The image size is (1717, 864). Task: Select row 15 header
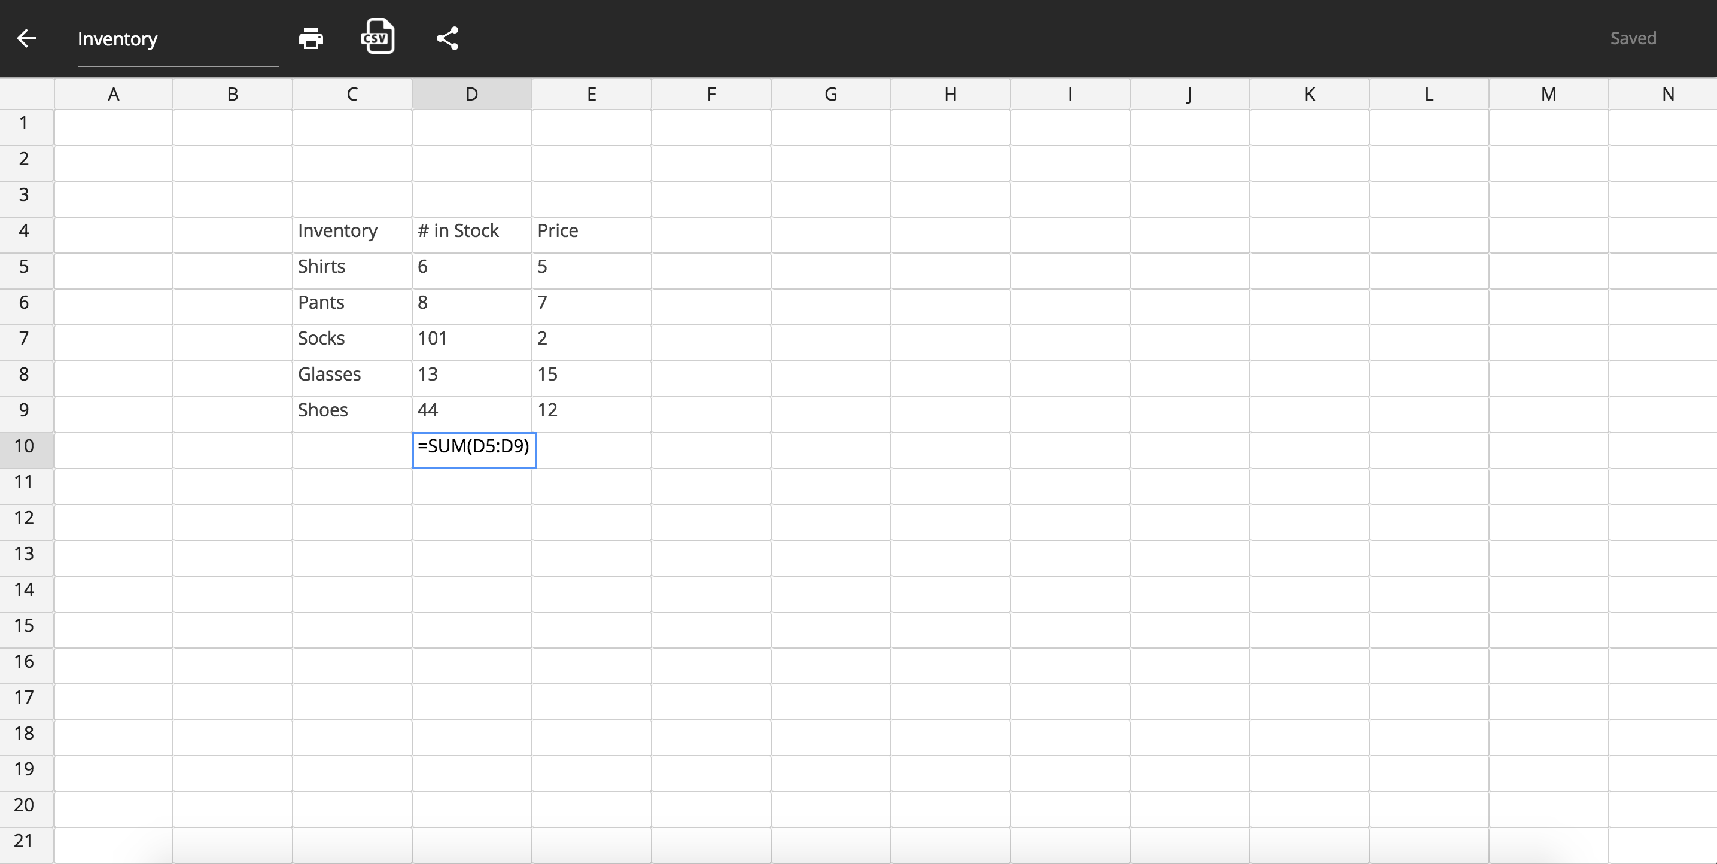coord(27,629)
